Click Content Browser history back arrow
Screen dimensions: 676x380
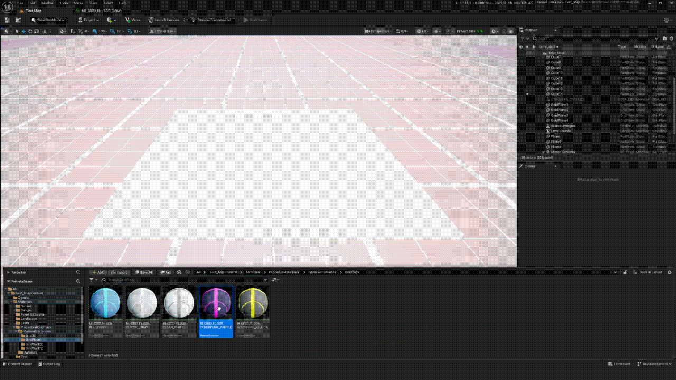coord(179,272)
